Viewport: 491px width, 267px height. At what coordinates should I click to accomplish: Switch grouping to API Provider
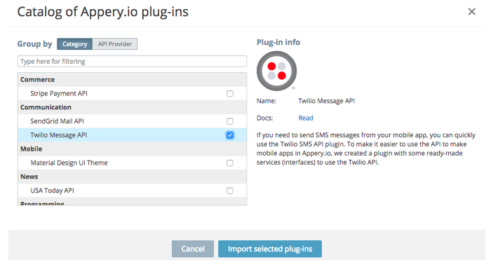[115, 44]
